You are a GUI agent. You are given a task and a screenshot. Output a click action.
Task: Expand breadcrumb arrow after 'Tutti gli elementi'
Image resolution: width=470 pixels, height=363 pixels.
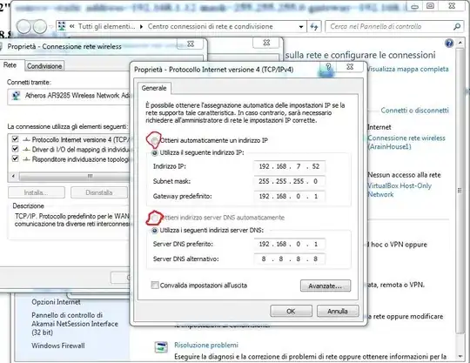[x=141, y=27]
